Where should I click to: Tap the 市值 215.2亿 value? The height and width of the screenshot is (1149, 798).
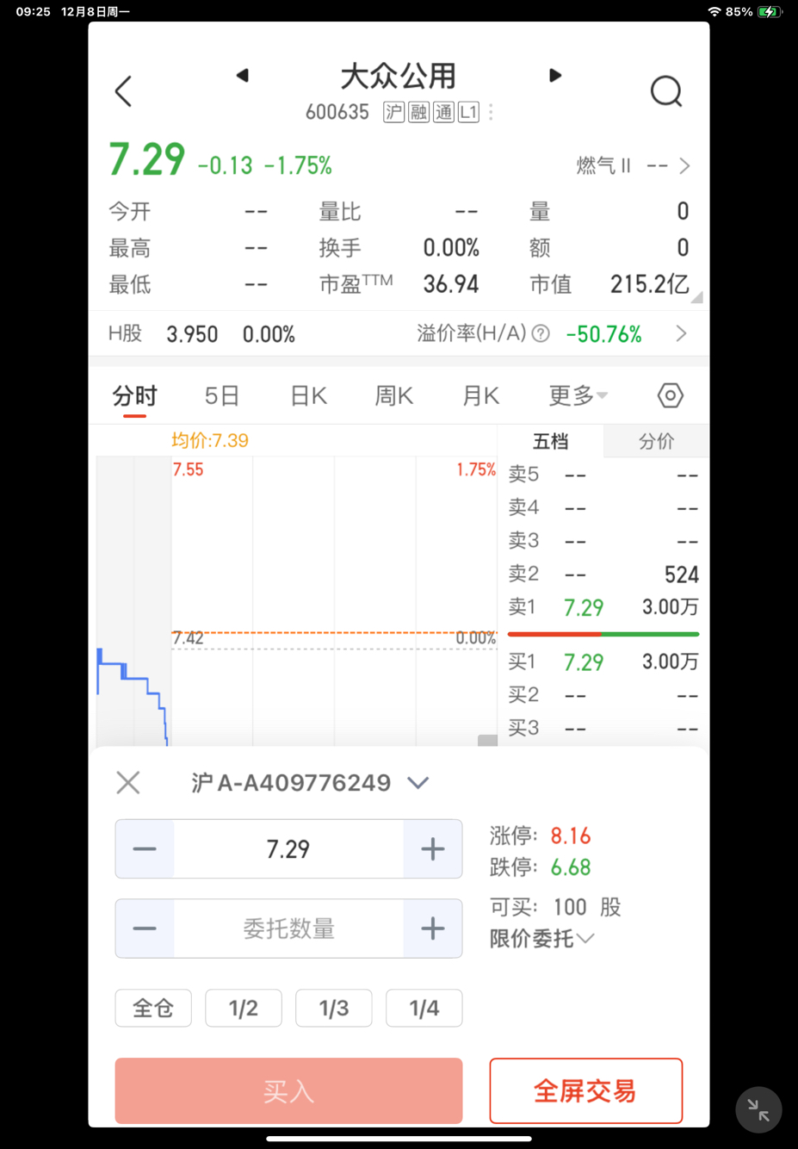pyautogui.click(x=650, y=284)
